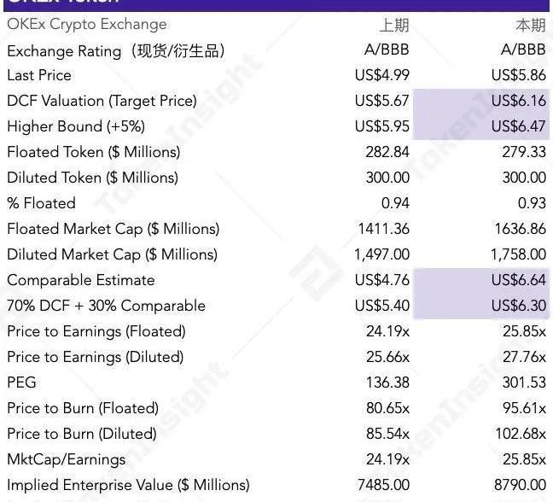The width and height of the screenshot is (553, 502).
Task: Select the 上期 column header
Action: [394, 26]
